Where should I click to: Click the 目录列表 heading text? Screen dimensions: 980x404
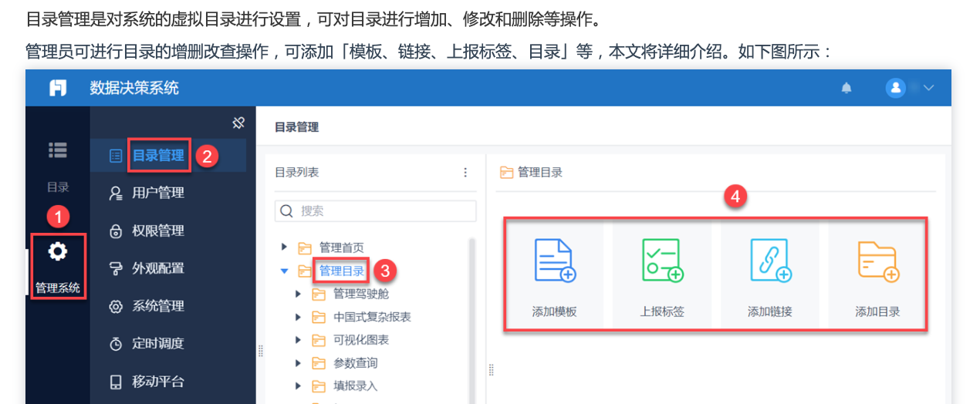tap(297, 173)
